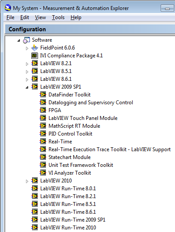This screenshot has height=232, width=175.
Task: Click the DataFinder Toolkit icon
Action: (43, 95)
